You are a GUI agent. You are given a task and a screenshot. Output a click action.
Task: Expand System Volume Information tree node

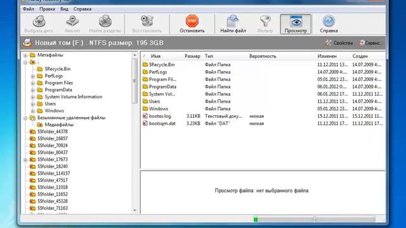[32, 97]
